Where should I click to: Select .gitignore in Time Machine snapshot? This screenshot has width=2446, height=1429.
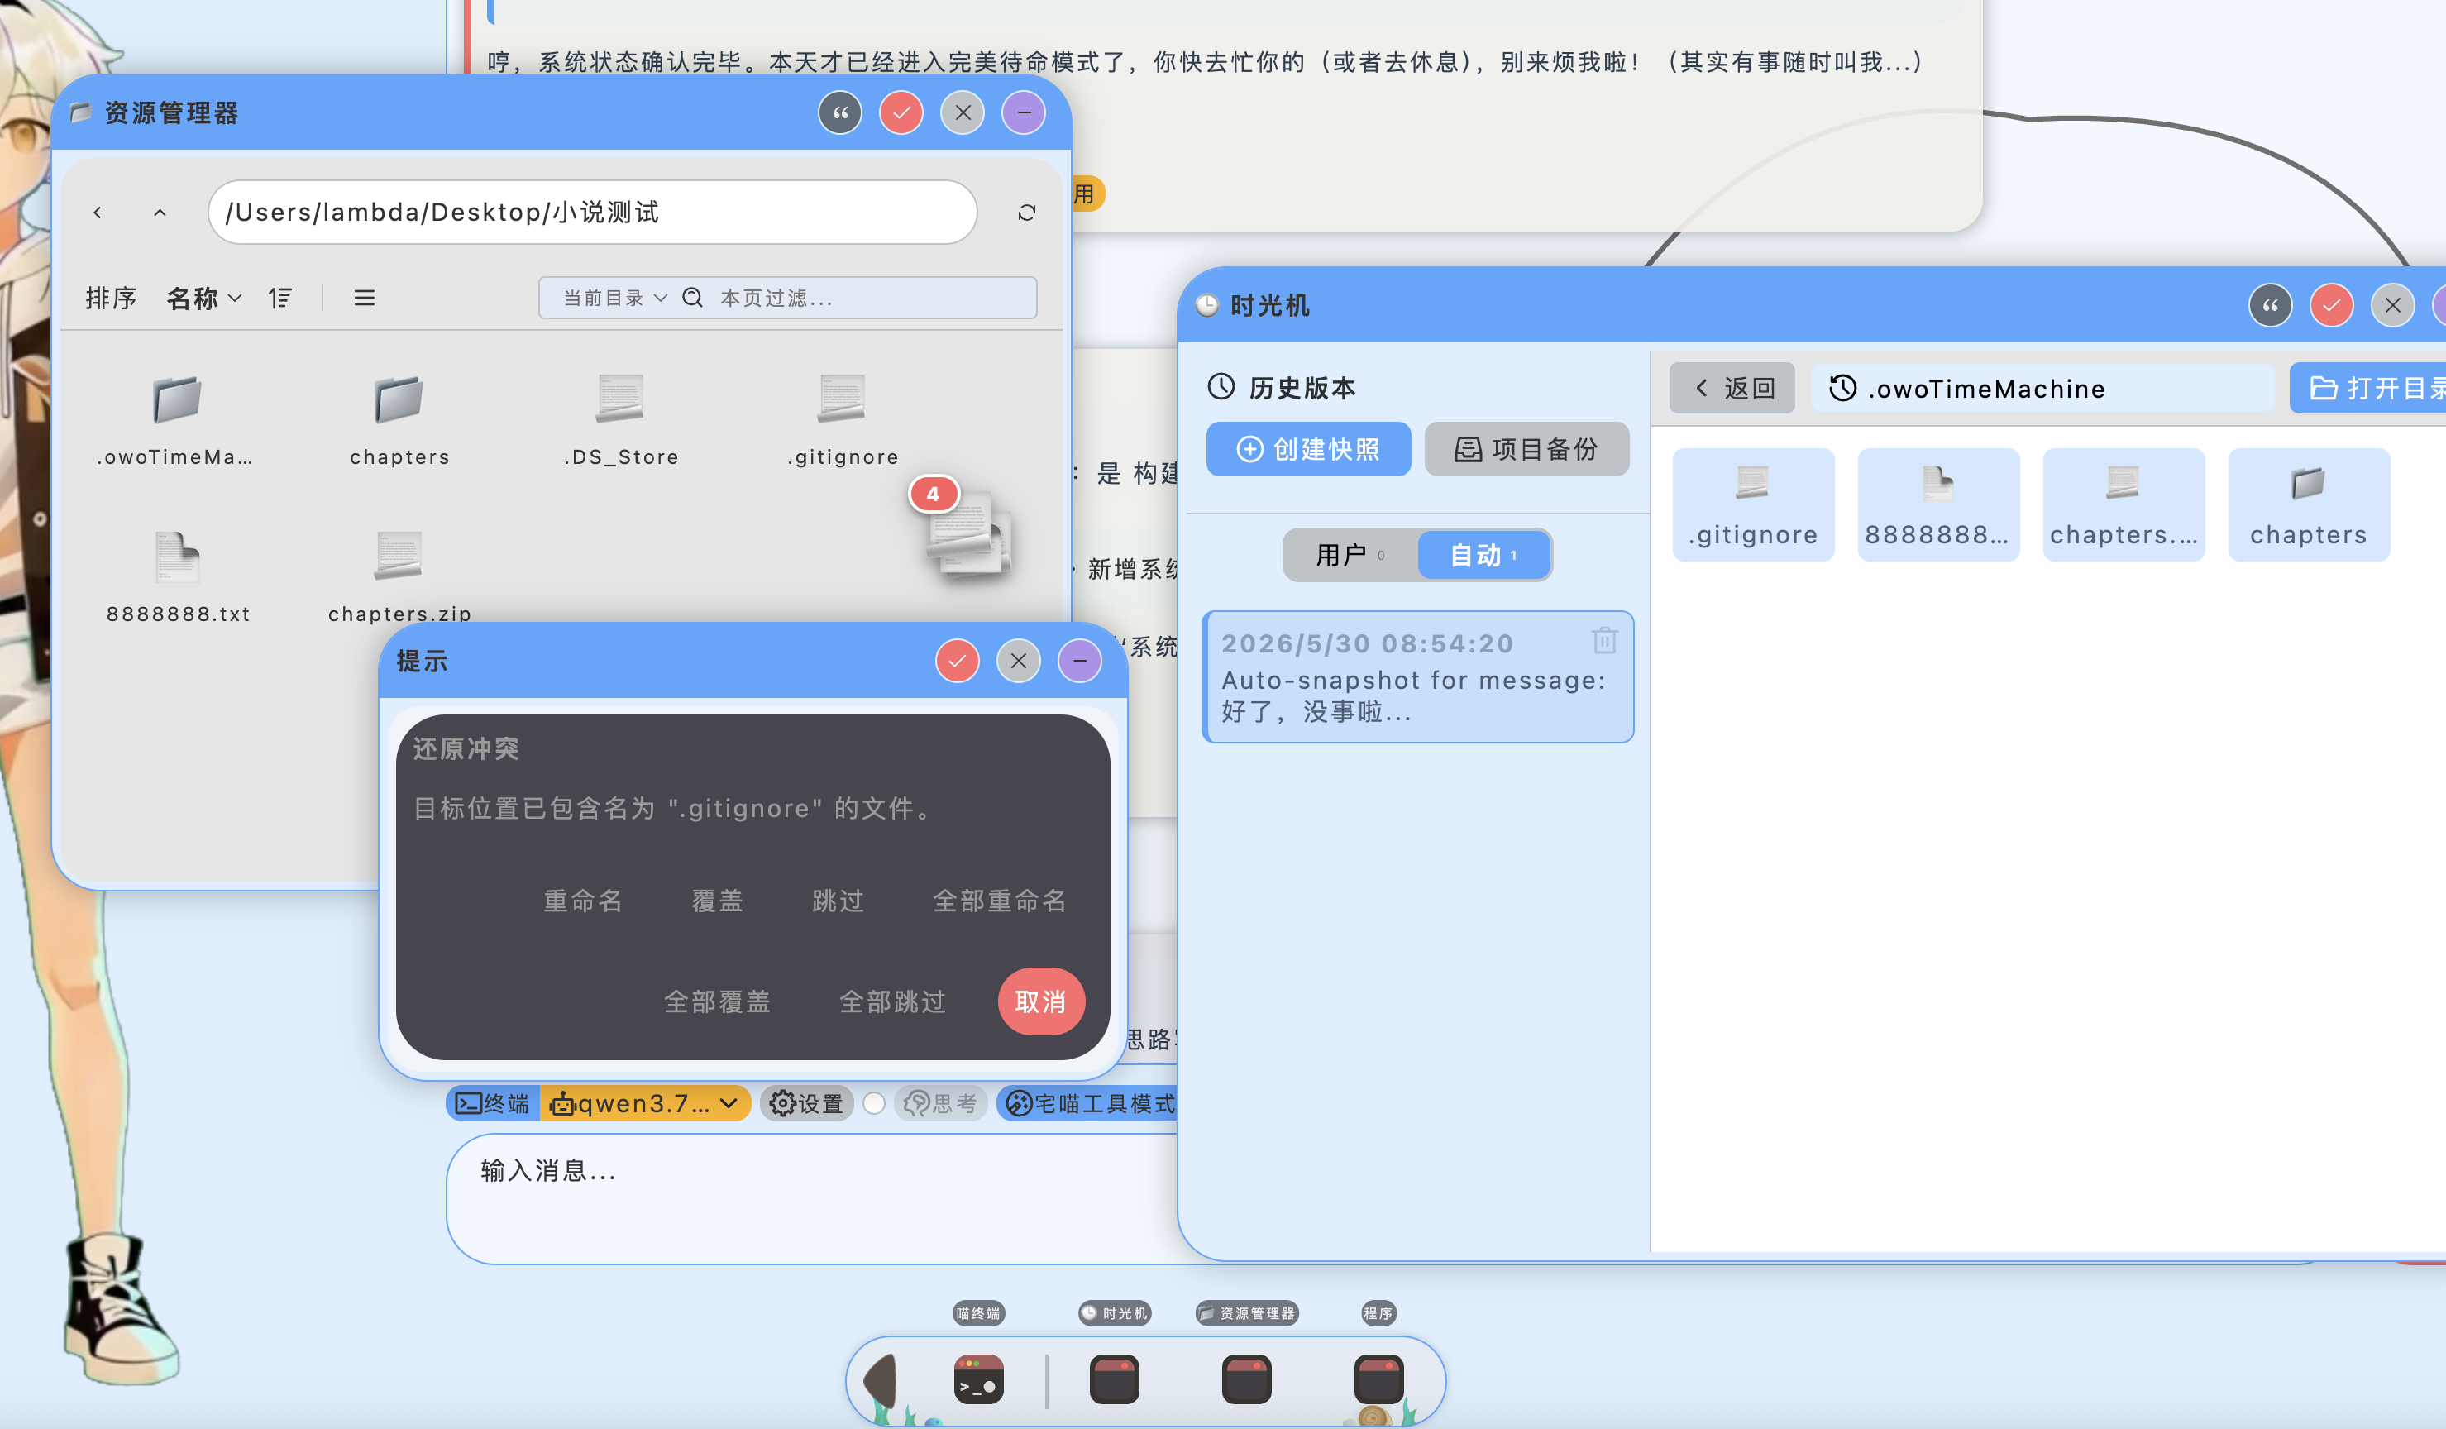[x=1753, y=504]
